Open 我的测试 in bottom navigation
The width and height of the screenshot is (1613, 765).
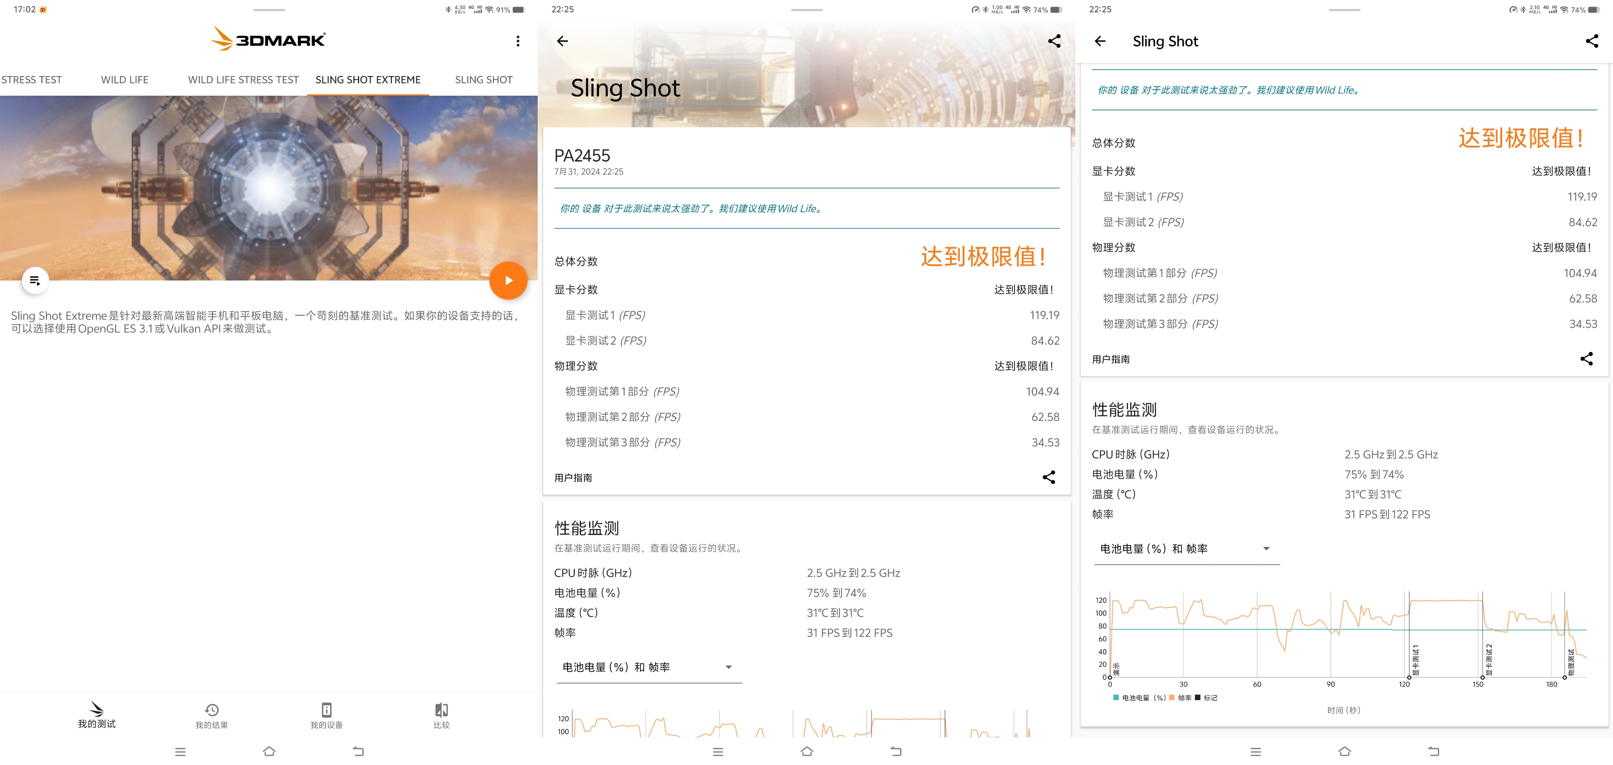click(x=96, y=715)
